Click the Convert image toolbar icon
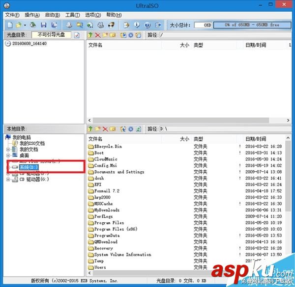The width and height of the screenshot is (295, 287). tap(90, 25)
